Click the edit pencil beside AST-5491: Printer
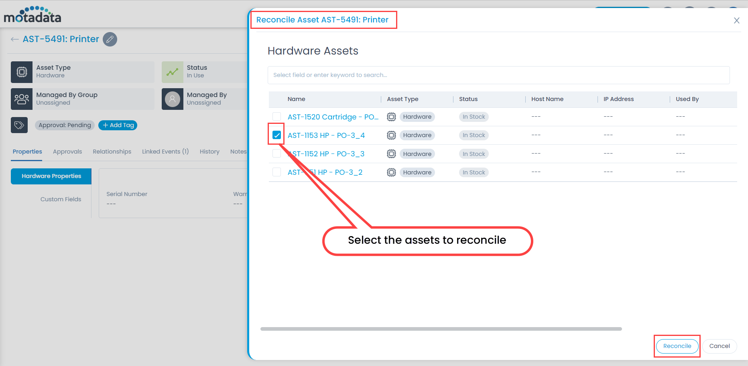Viewport: 748px width, 366px height. pyautogui.click(x=110, y=39)
